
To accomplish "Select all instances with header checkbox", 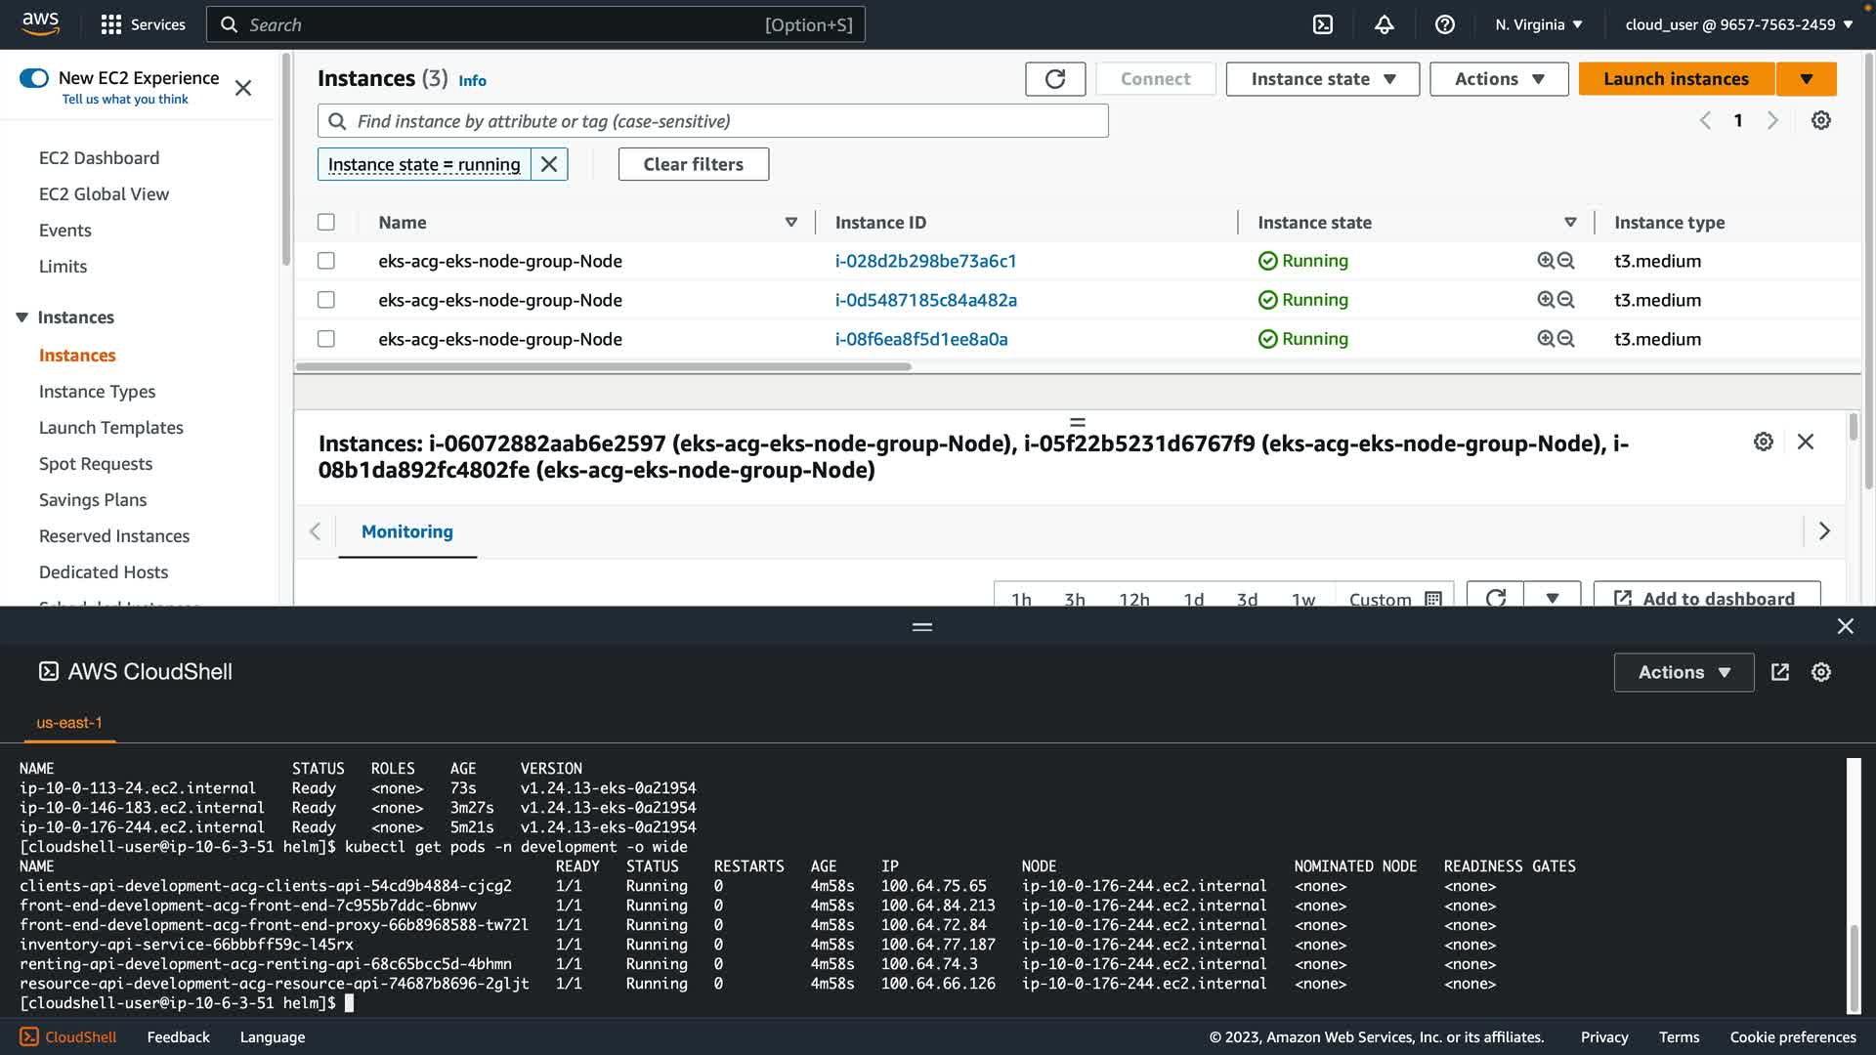I will point(326,223).
